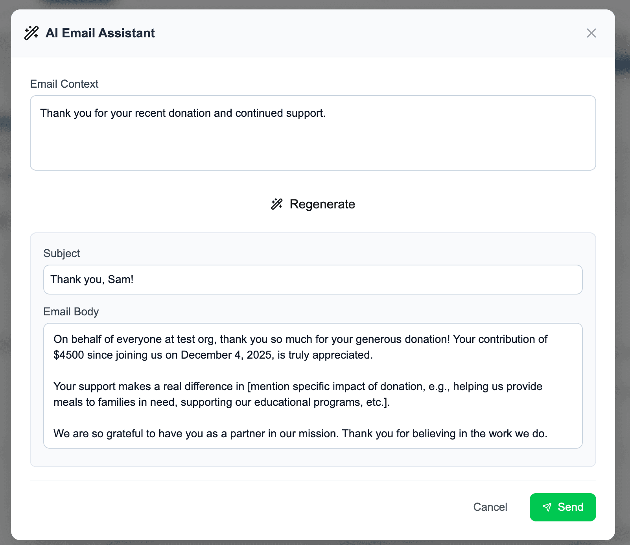Screen dimensions: 630x545
Task: Close the AI Email Assistant dialog
Action: (591, 33)
